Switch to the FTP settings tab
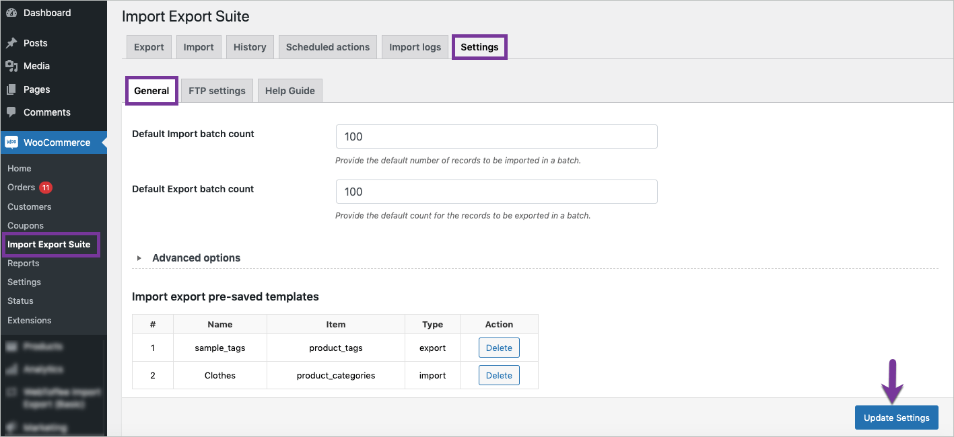The image size is (954, 437). 216,90
